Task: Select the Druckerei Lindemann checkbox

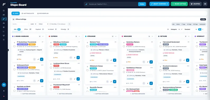Action: [160, 70]
